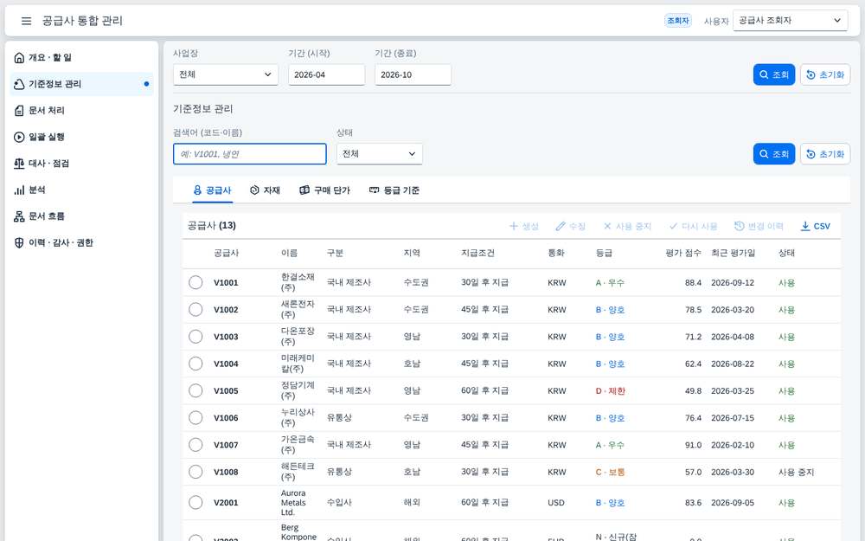Click the score 91.0 cell
This screenshot has width=865, height=541.
[694, 445]
